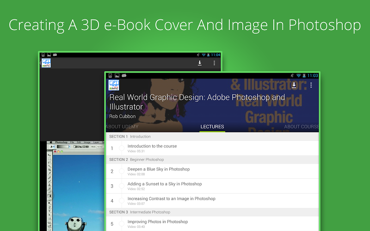Image resolution: width=370 pixels, height=231 pixels.
Task: Tap Wi-Fi status icon next to 11:03
Action: [x=299, y=75]
